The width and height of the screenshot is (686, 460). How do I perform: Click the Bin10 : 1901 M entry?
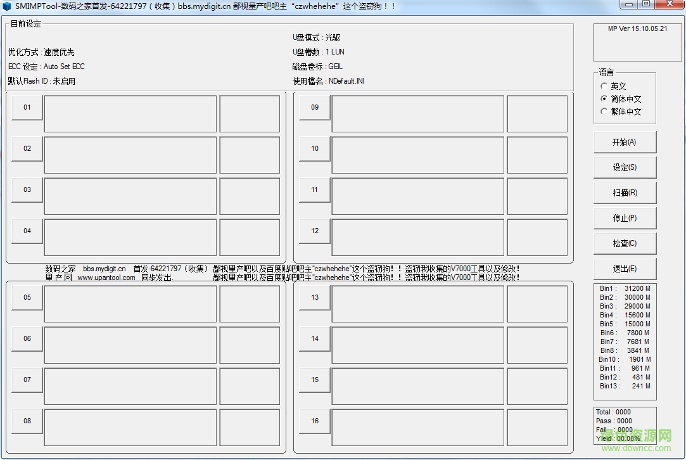(x=625, y=359)
